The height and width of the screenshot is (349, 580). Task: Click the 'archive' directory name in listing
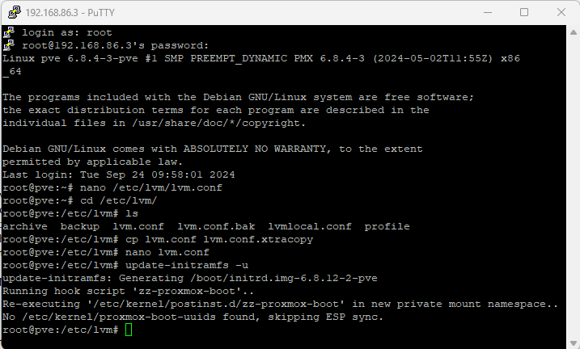25,226
